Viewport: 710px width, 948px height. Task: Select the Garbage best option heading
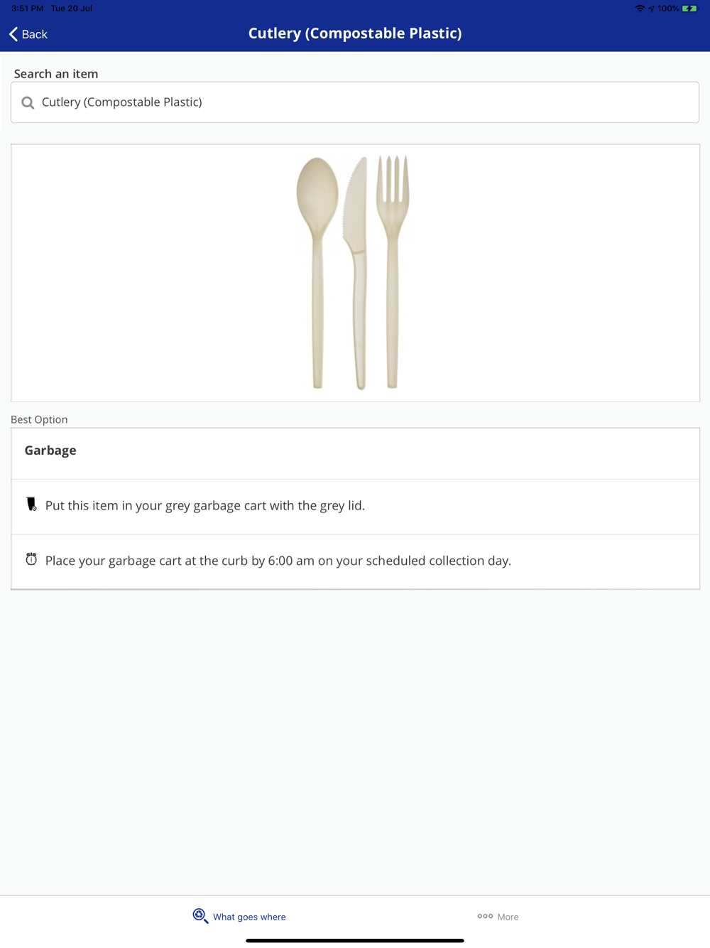click(x=50, y=451)
